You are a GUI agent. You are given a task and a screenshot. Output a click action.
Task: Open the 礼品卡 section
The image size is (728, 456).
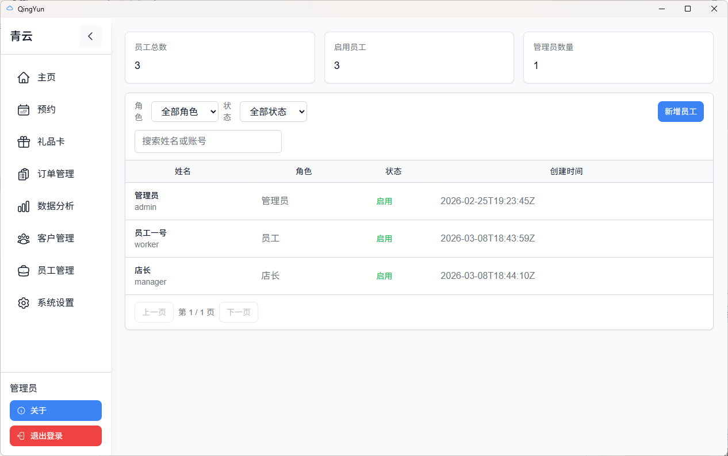(56, 142)
